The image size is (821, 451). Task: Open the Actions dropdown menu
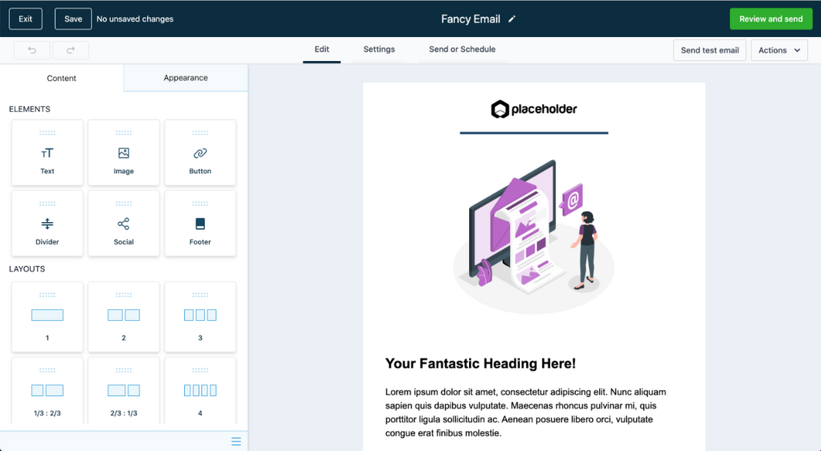point(779,50)
